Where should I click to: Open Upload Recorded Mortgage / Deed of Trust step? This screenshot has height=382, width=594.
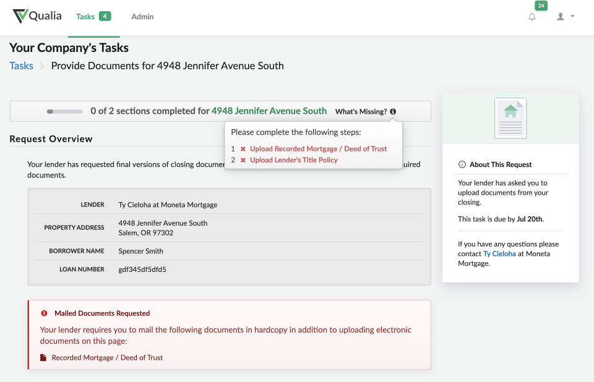pos(318,149)
